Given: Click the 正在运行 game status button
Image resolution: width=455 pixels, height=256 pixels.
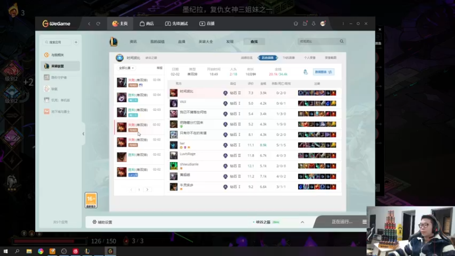Looking at the screenshot, I should pos(342,222).
